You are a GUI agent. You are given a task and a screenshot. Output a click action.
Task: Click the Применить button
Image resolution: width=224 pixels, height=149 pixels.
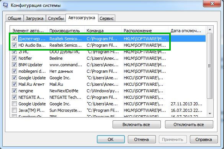(173, 139)
